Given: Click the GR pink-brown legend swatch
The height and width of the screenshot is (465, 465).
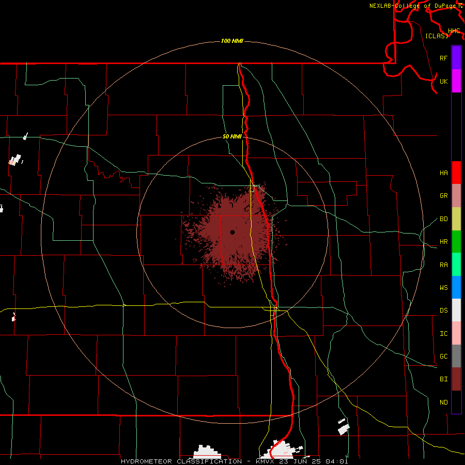Looking at the screenshot, I should [456, 196].
